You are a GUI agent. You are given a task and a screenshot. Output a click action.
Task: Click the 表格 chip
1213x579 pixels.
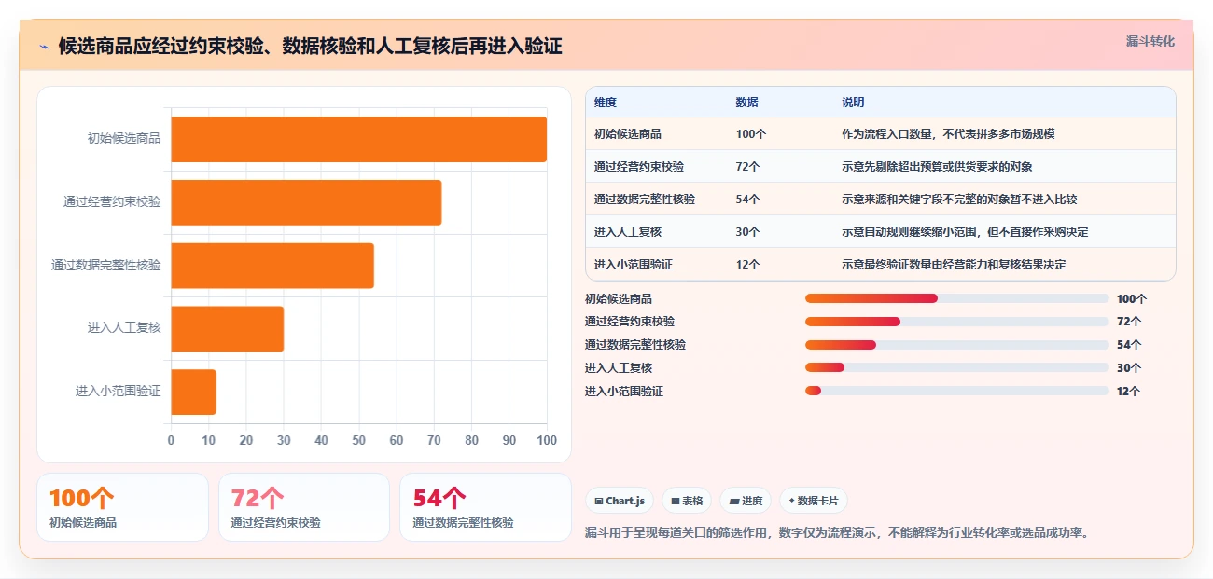[687, 501]
